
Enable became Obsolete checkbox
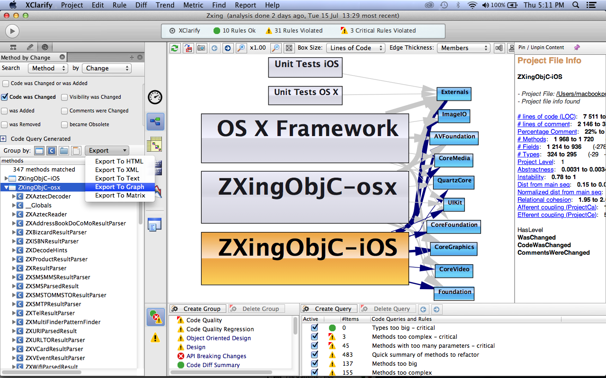click(64, 125)
